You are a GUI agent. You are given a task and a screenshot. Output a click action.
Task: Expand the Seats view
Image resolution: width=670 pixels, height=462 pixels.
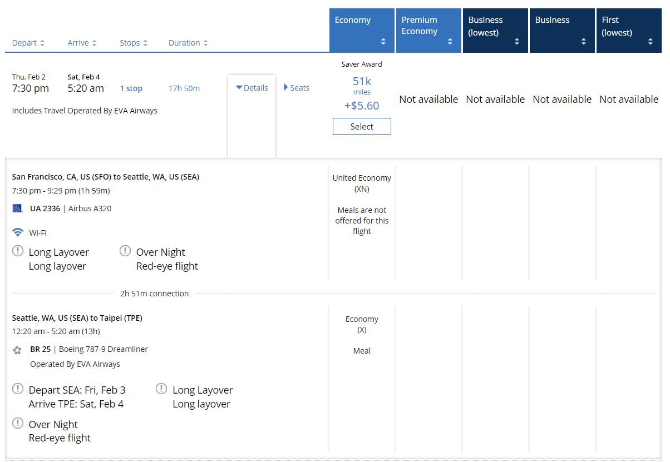(297, 88)
